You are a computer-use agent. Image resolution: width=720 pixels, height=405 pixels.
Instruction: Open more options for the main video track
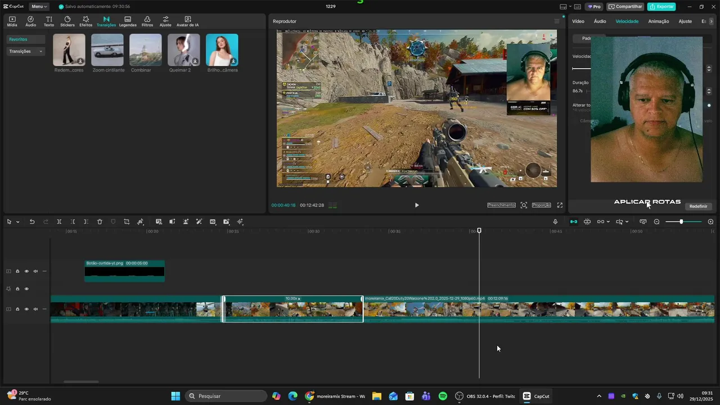click(x=44, y=309)
